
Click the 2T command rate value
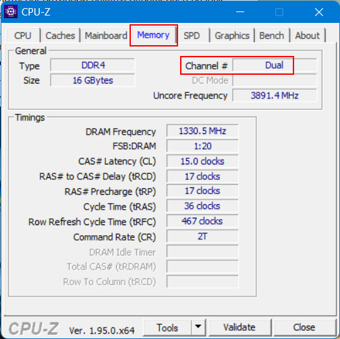(x=202, y=237)
